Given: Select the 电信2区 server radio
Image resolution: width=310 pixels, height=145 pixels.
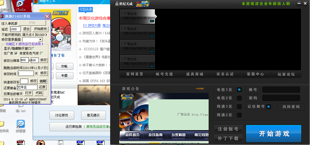Looking at the screenshot, I should tap(239, 98).
